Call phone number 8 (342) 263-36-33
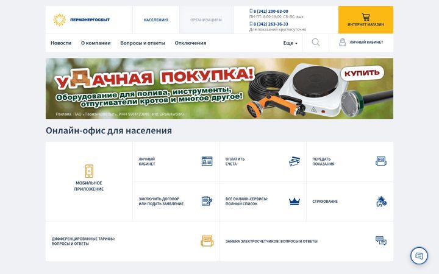Image resolution: width=439 pixels, height=274 pixels. [x=271, y=24]
